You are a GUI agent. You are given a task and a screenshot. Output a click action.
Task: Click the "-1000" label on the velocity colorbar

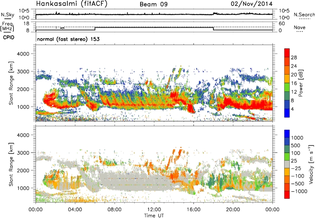pyautogui.click(x=299, y=191)
